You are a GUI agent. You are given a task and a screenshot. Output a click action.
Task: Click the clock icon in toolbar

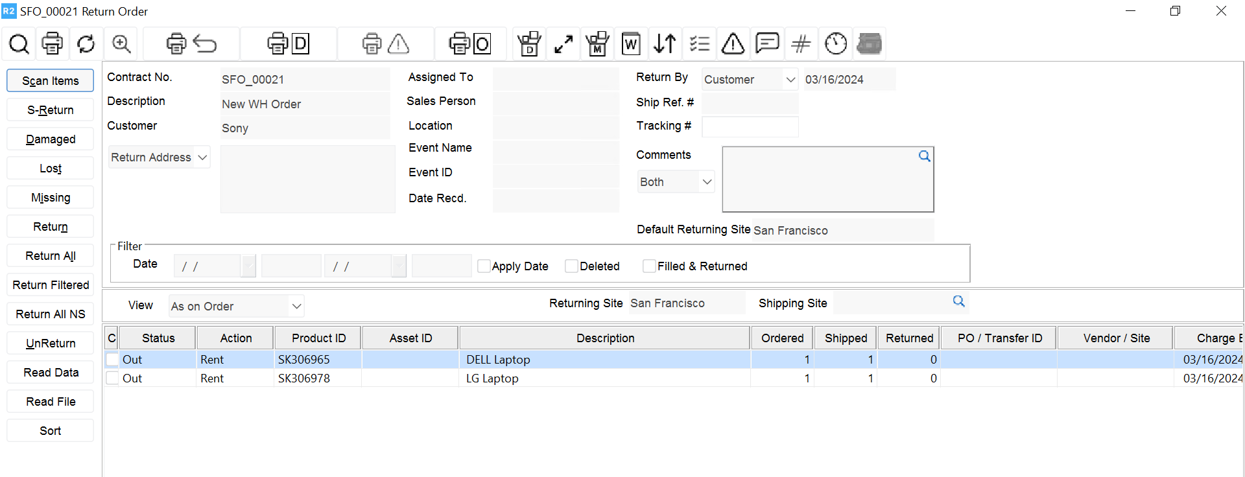click(x=835, y=44)
